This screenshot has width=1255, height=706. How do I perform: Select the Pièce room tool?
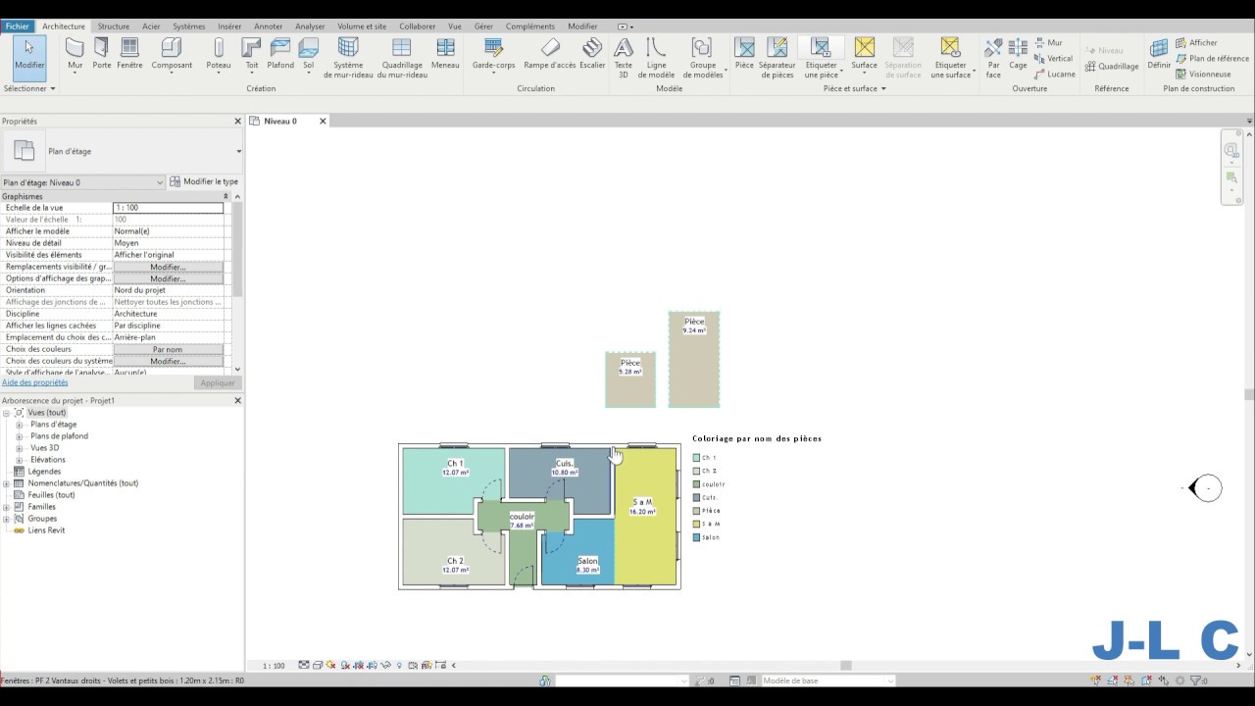point(744,54)
